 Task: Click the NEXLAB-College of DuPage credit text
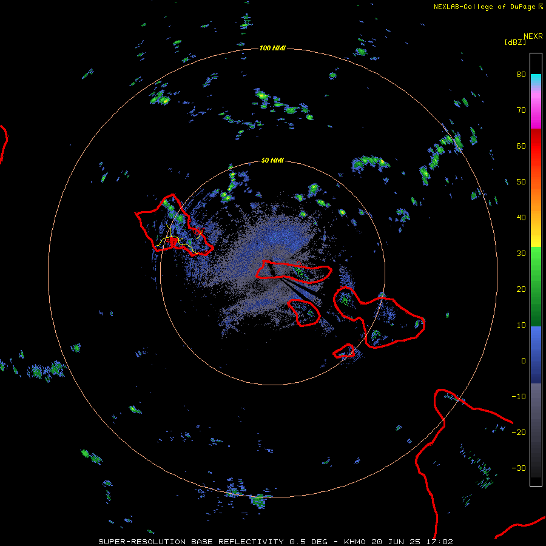coord(488,7)
